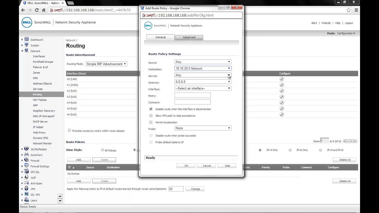Reload the page with the browser refresh icon

[36, 10]
